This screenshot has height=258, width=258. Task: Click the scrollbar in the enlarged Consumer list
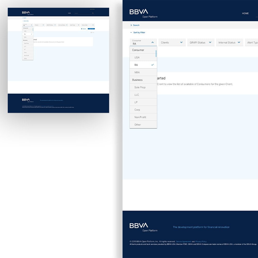[x=156, y=53]
